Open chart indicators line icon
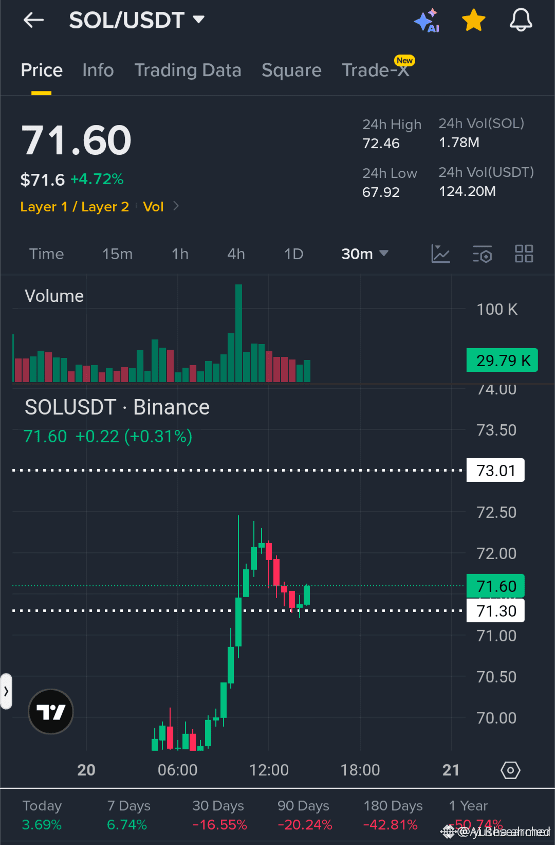Viewport: 555px width, 845px height. pos(440,254)
